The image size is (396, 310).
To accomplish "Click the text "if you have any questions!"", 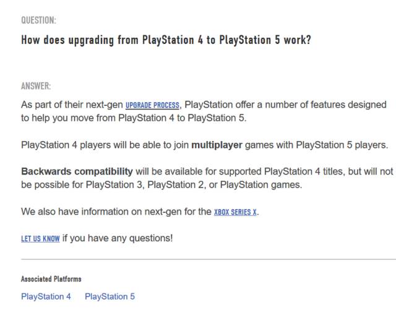I will tap(118, 238).
